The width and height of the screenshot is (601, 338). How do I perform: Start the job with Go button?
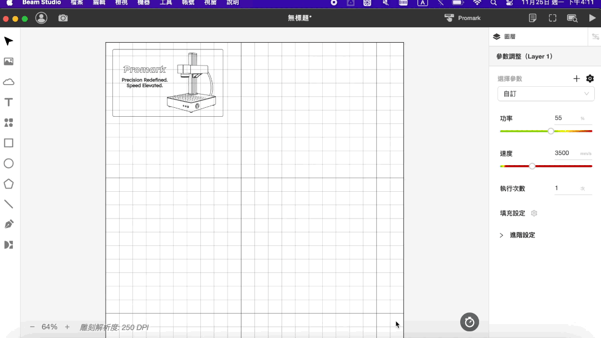pyautogui.click(x=592, y=18)
